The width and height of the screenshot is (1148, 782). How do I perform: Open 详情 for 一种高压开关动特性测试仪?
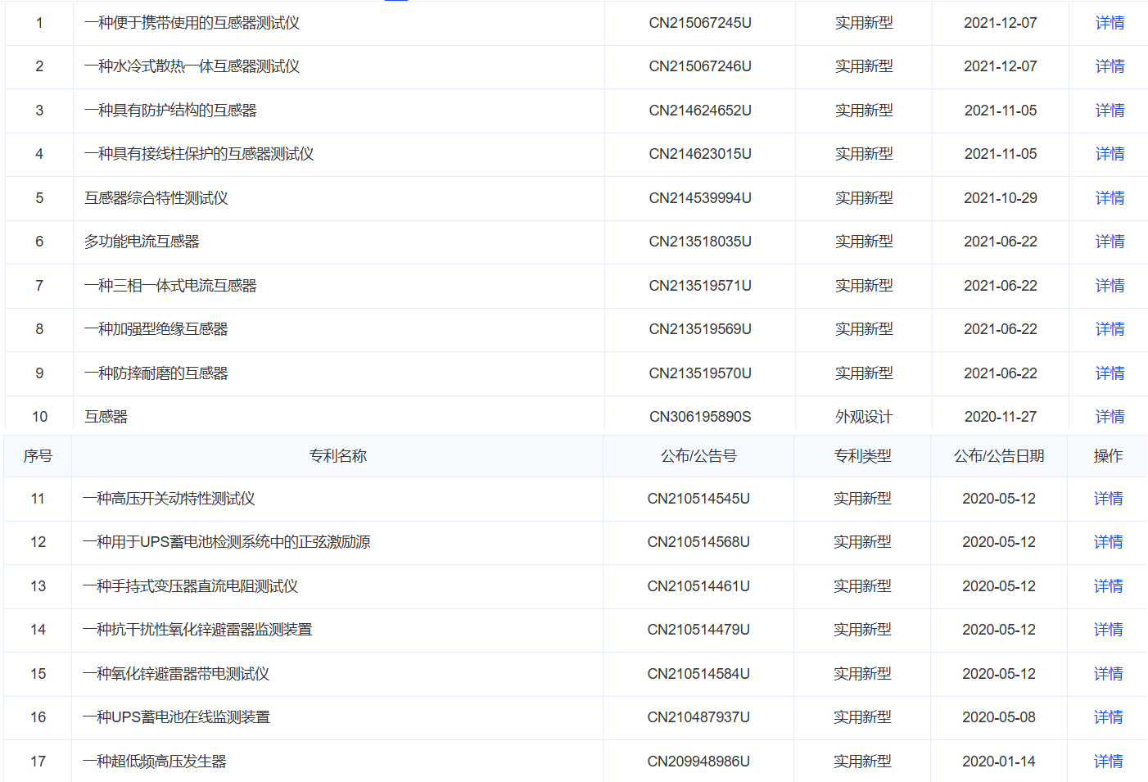coord(1108,499)
